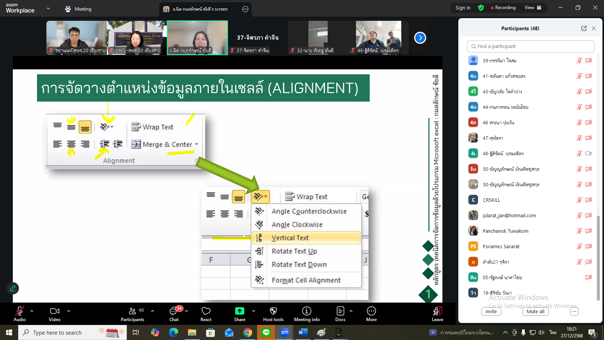The width and height of the screenshot is (604, 340).
Task: Open Host tools shield icon
Action: 273,311
